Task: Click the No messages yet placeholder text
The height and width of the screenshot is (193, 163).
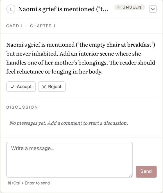Action: click(x=69, y=123)
